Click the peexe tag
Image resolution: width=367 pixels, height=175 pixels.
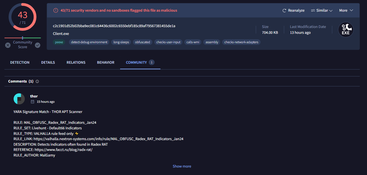click(x=59, y=42)
